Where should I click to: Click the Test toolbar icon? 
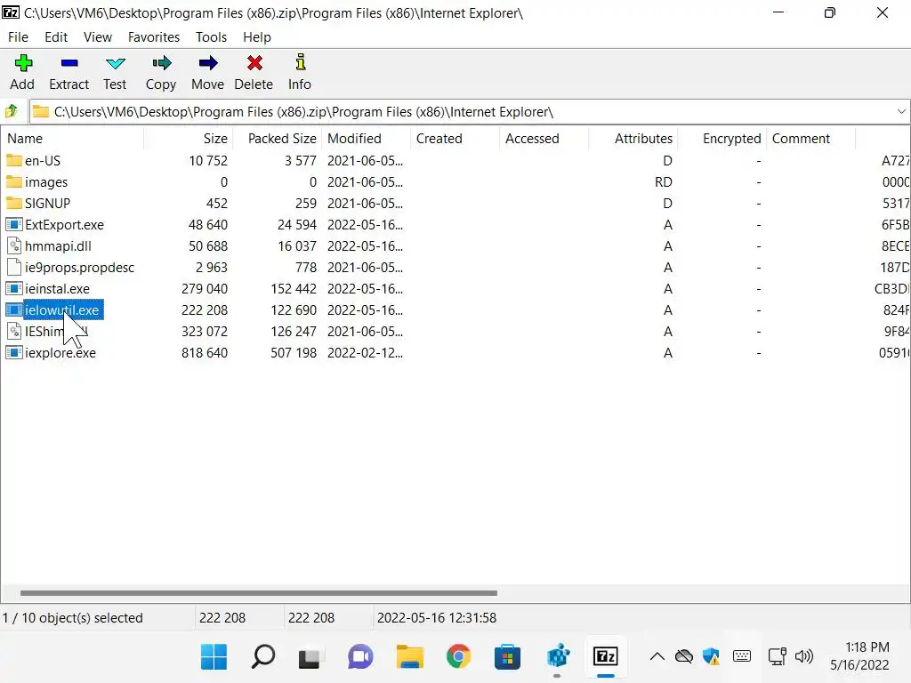click(115, 63)
